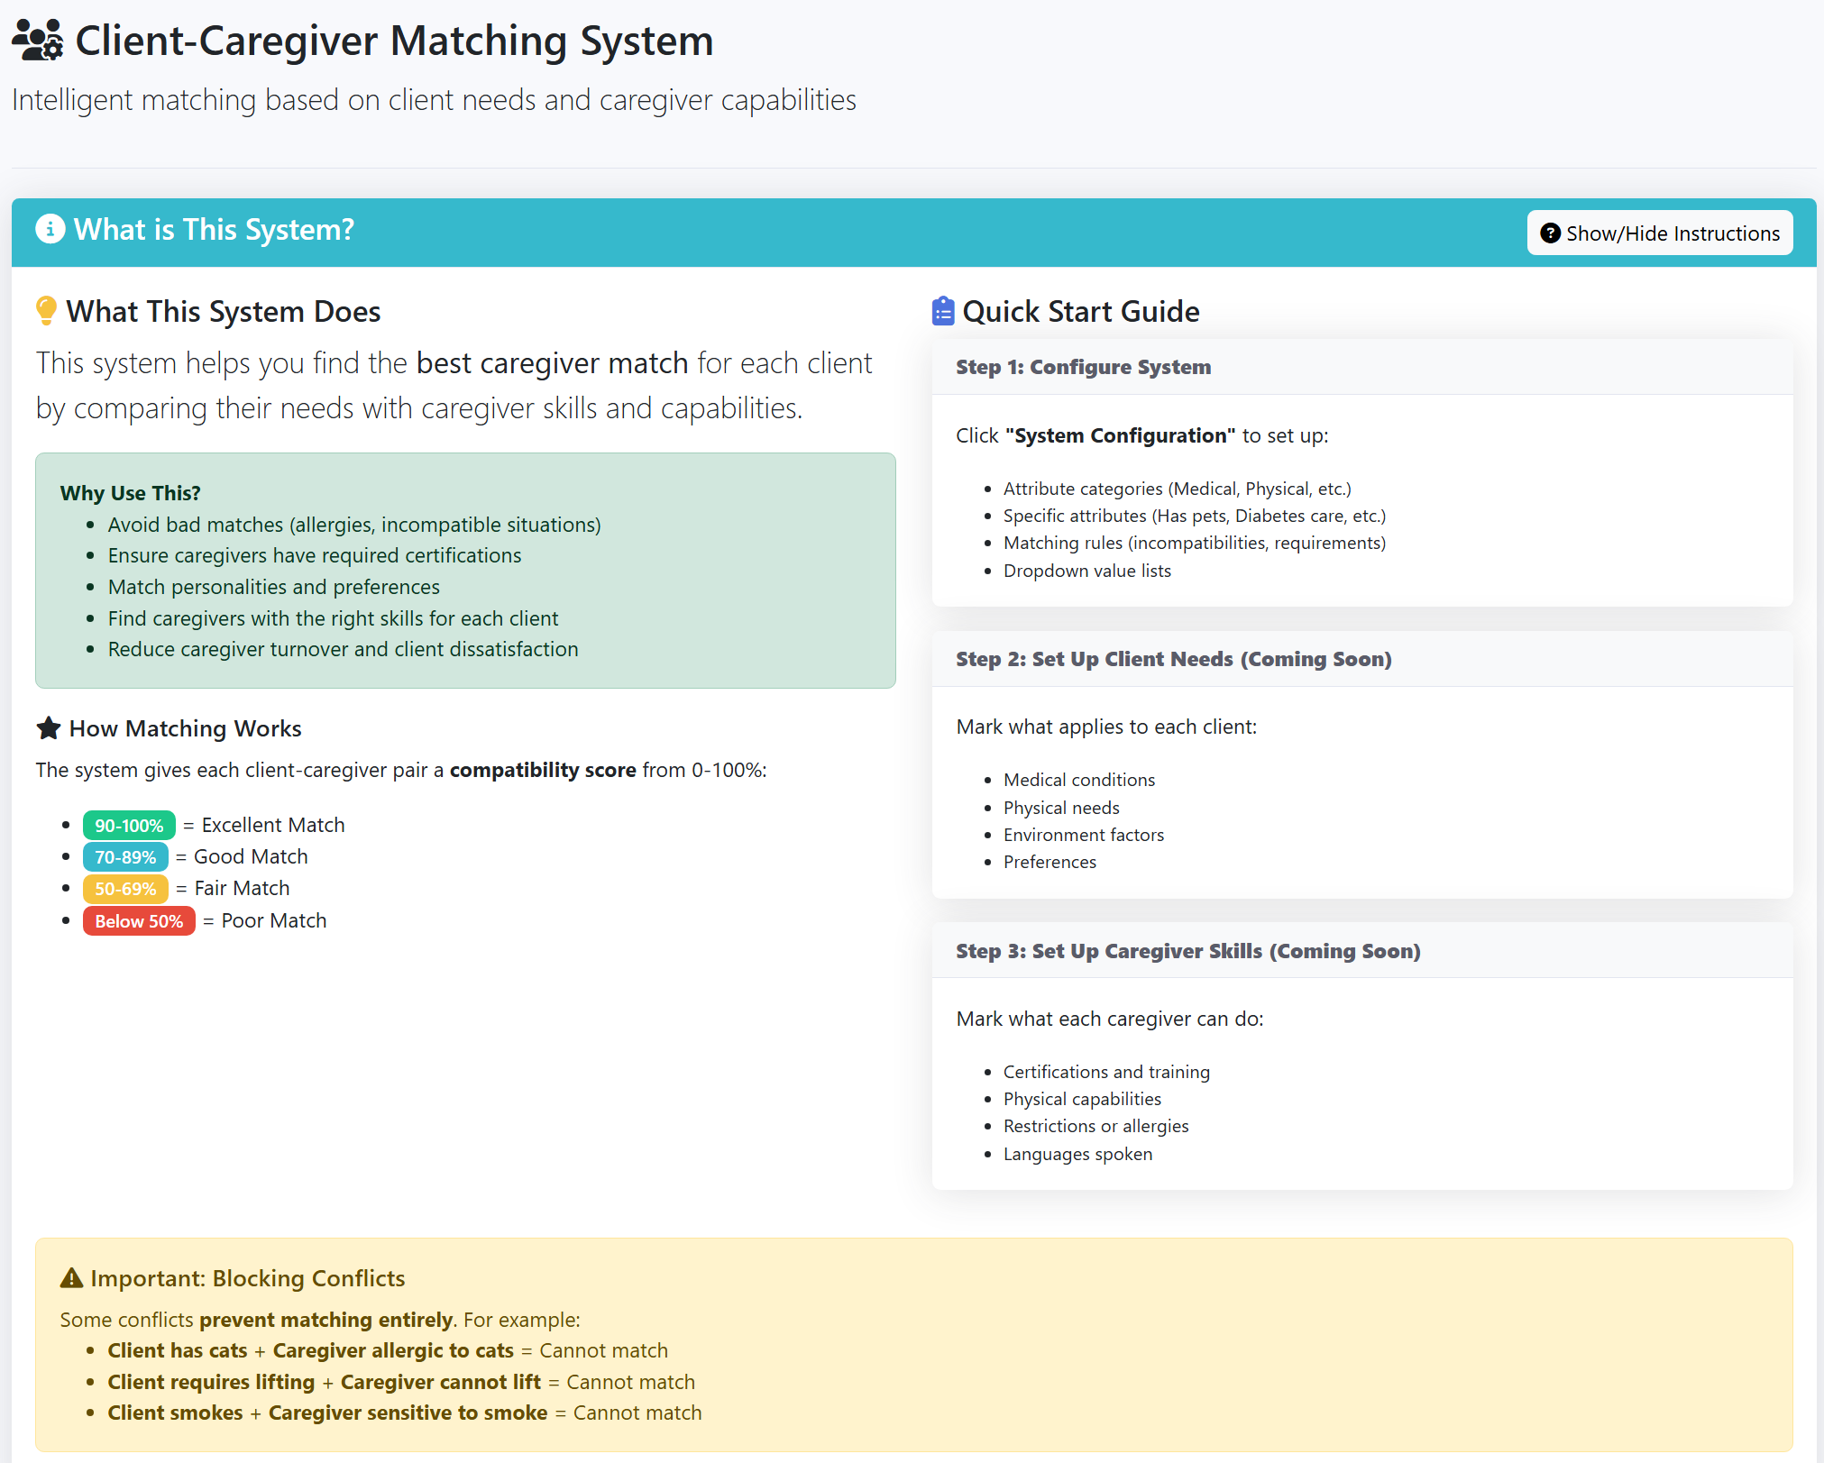Click the question mark icon in Show/Hide Instructions
Image resolution: width=1824 pixels, height=1463 pixels.
coord(1550,233)
